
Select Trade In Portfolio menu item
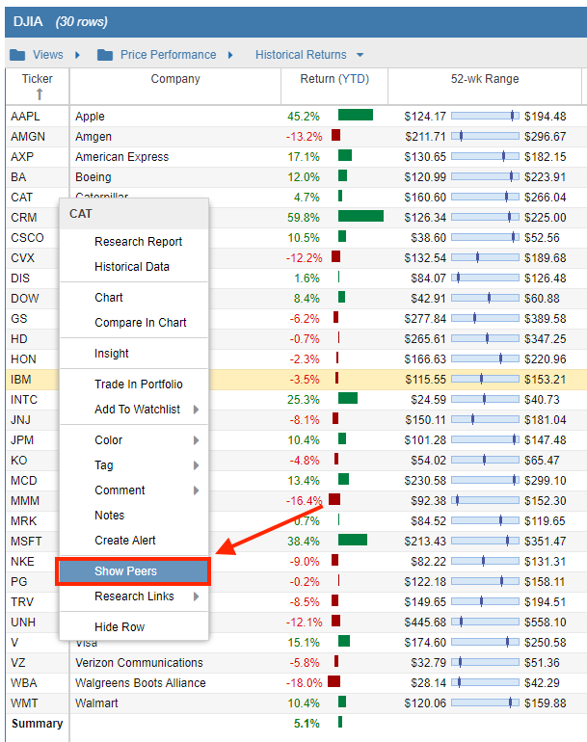134,384
